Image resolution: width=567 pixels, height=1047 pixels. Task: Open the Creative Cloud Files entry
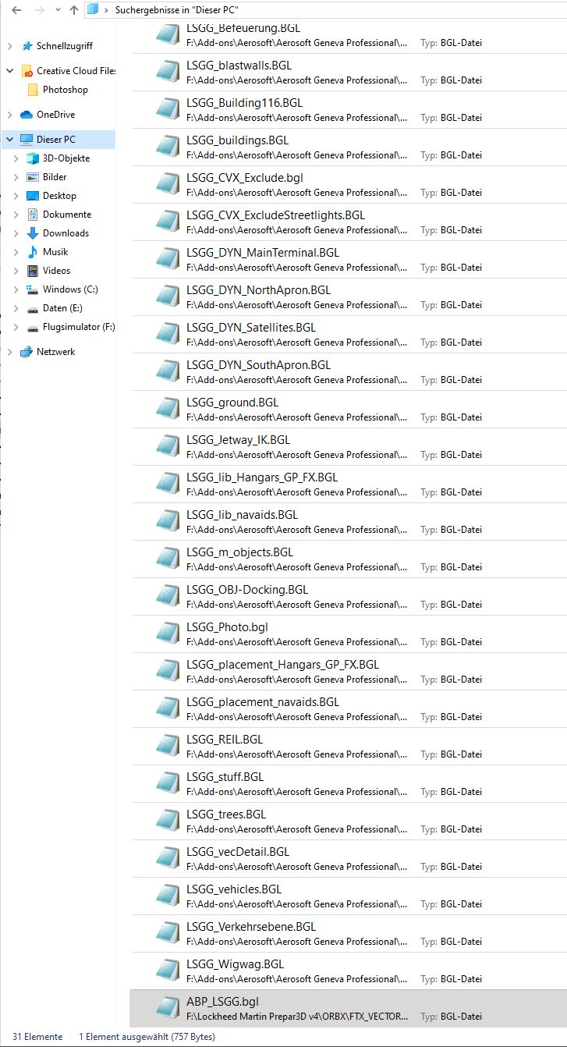(76, 71)
